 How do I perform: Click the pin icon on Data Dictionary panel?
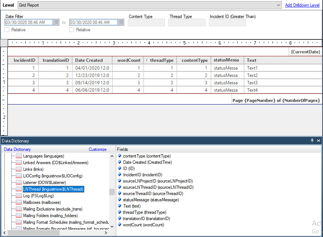point(312,141)
